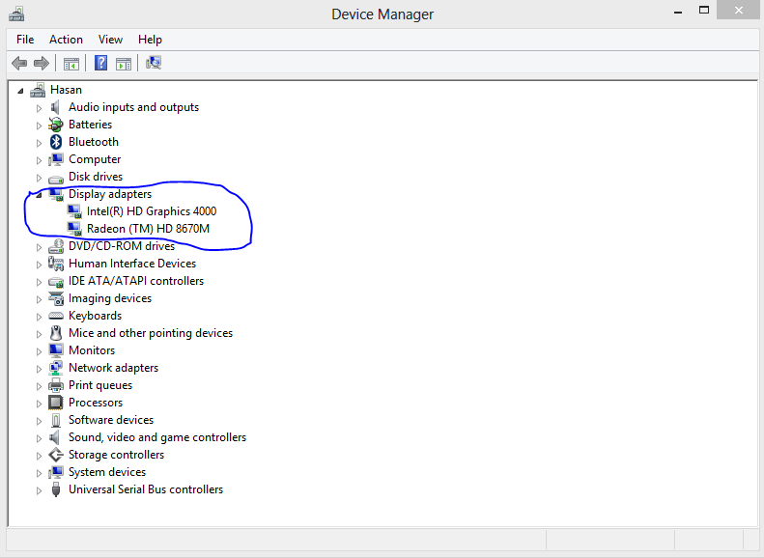Expand the Network adapters arrow
This screenshot has width=764, height=558.
39,369
